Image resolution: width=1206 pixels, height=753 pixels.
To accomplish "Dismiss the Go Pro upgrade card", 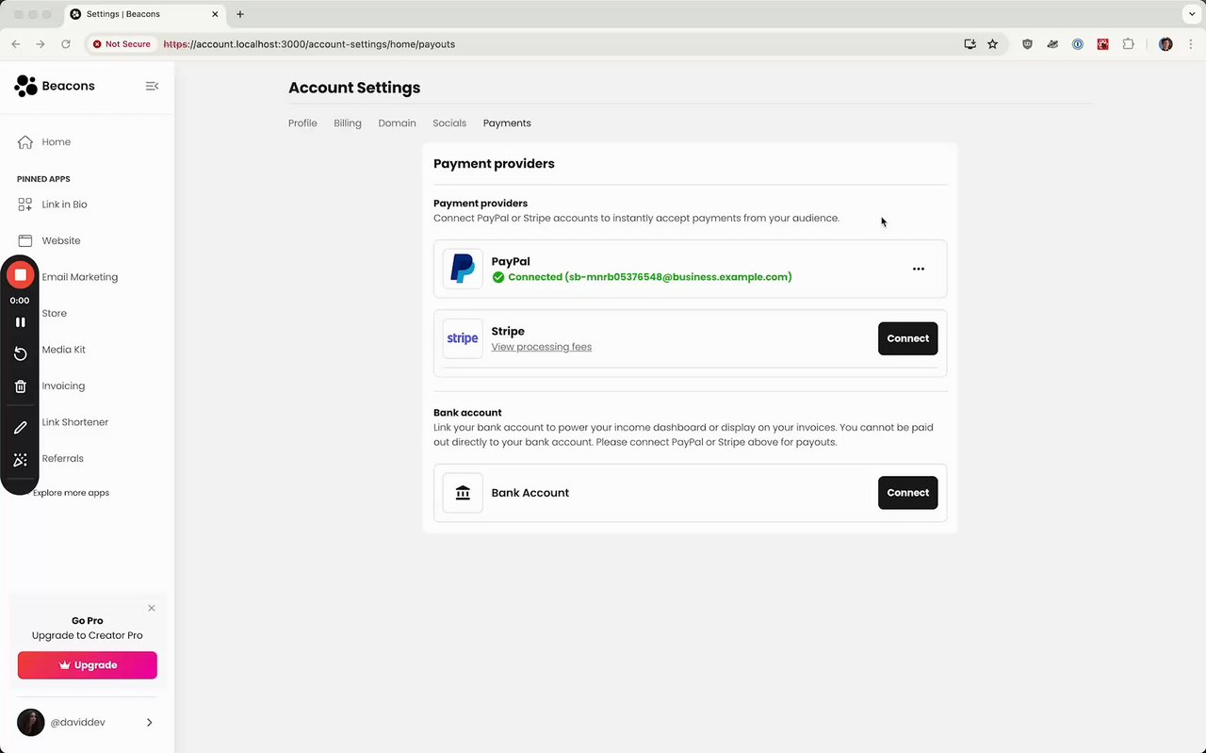I will click(x=152, y=608).
